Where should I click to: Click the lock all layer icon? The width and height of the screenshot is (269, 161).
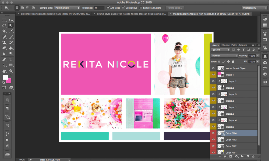[233, 62]
